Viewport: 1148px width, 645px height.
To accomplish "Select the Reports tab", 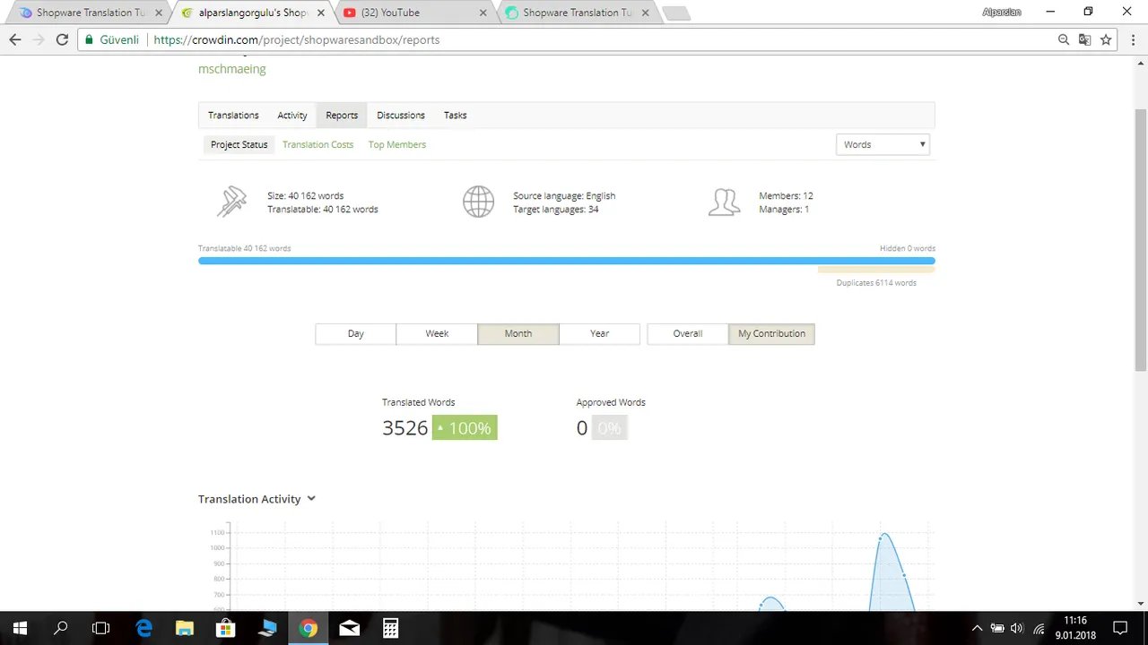I will (342, 115).
